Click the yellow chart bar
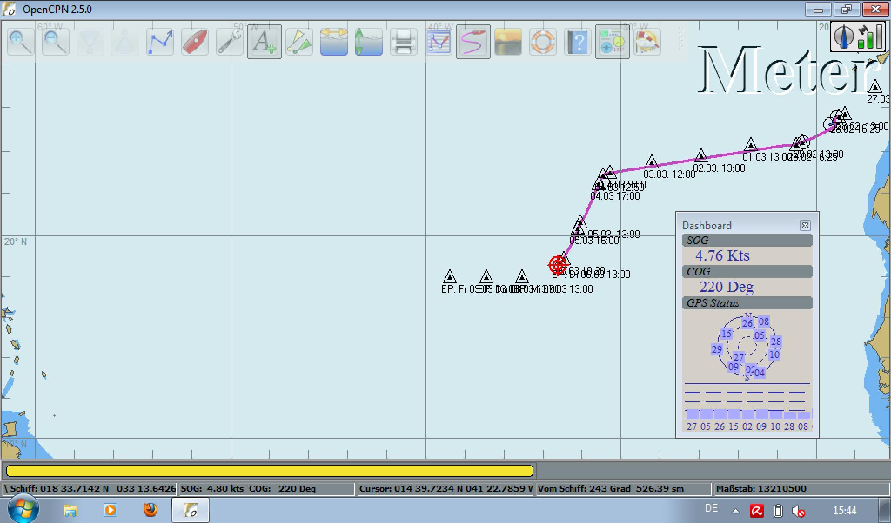 click(x=270, y=471)
